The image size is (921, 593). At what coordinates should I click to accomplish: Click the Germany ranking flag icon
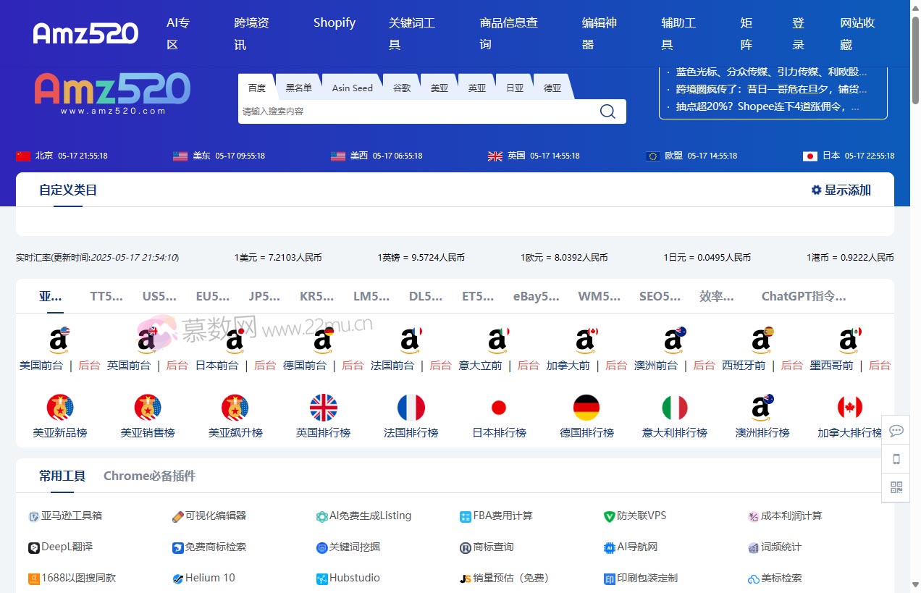[x=586, y=408]
